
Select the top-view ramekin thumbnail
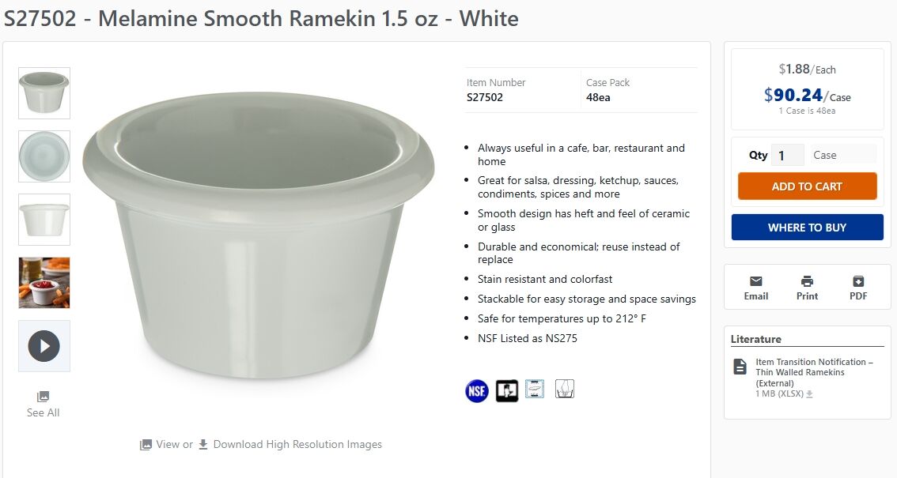click(x=44, y=156)
